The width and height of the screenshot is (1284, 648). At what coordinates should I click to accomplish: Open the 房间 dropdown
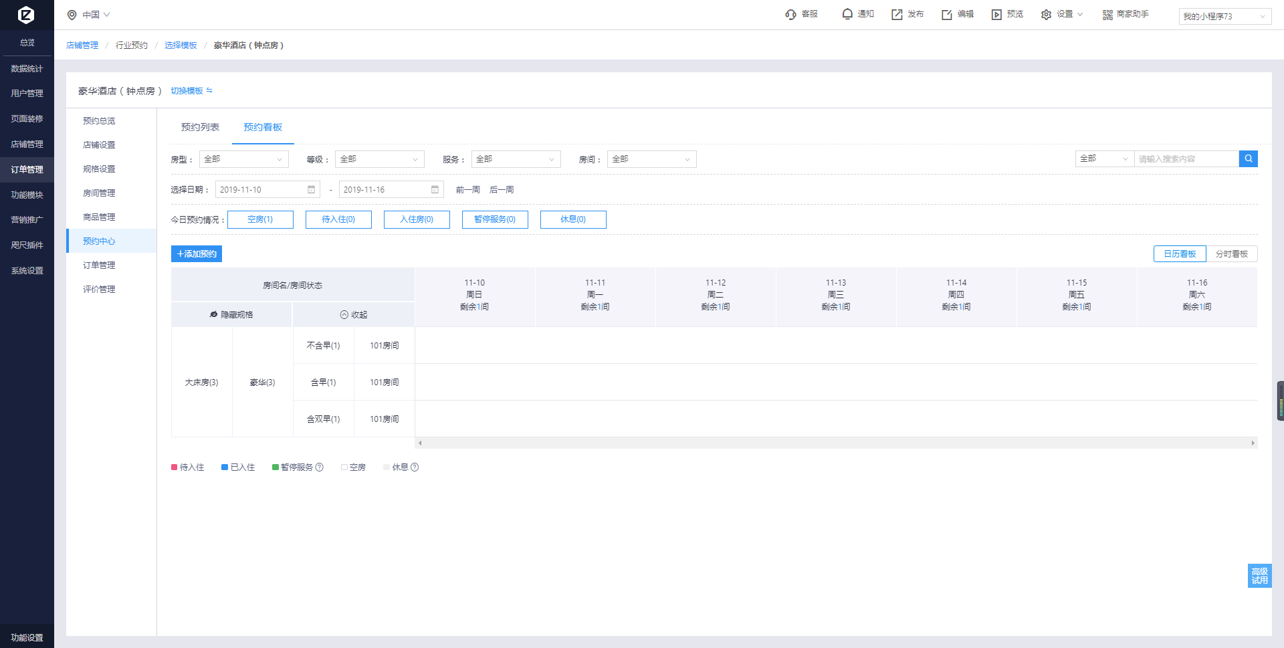click(652, 159)
